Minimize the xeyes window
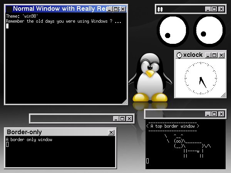 (208, 9)
